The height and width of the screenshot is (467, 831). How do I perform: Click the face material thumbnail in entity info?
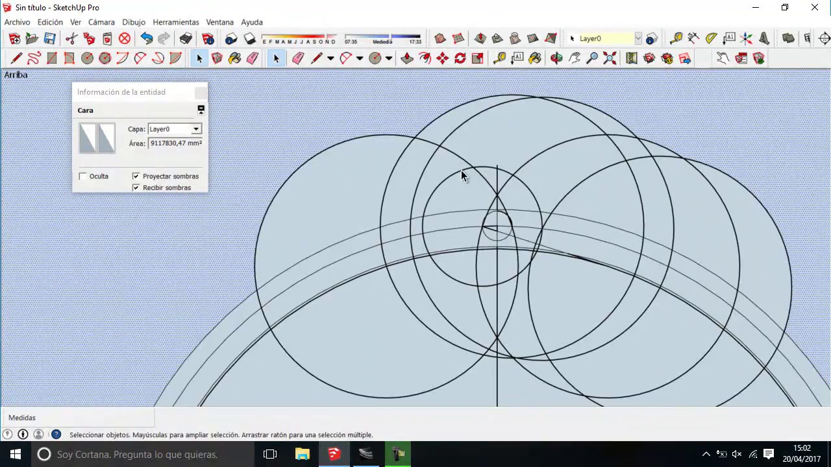tap(97, 138)
